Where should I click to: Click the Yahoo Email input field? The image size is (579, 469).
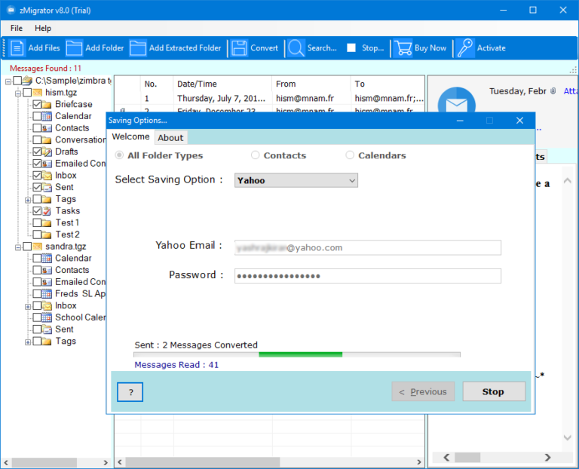[x=368, y=247]
